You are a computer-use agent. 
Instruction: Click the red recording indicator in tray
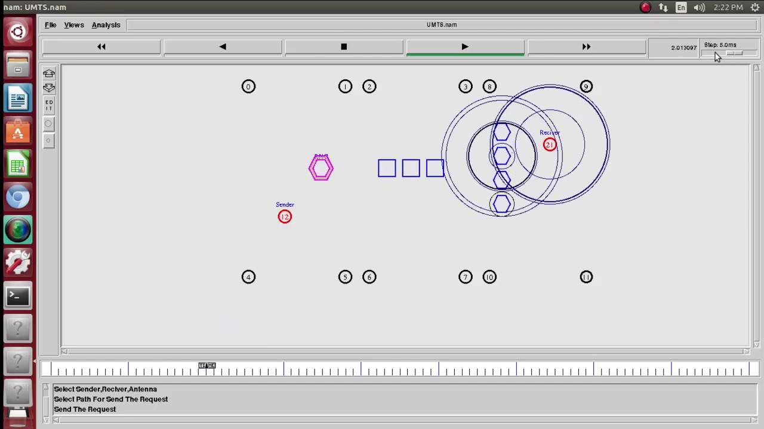pos(645,7)
